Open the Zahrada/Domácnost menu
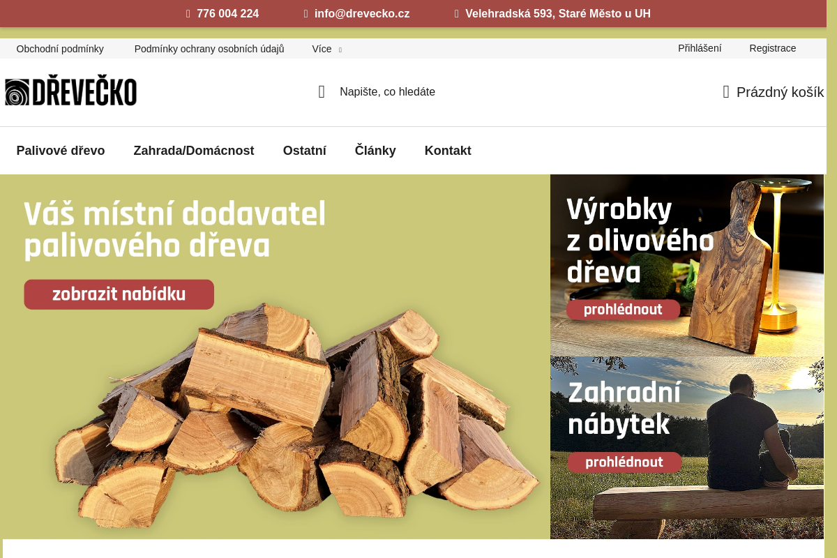Screen dimensions: 837x558 click(194, 151)
